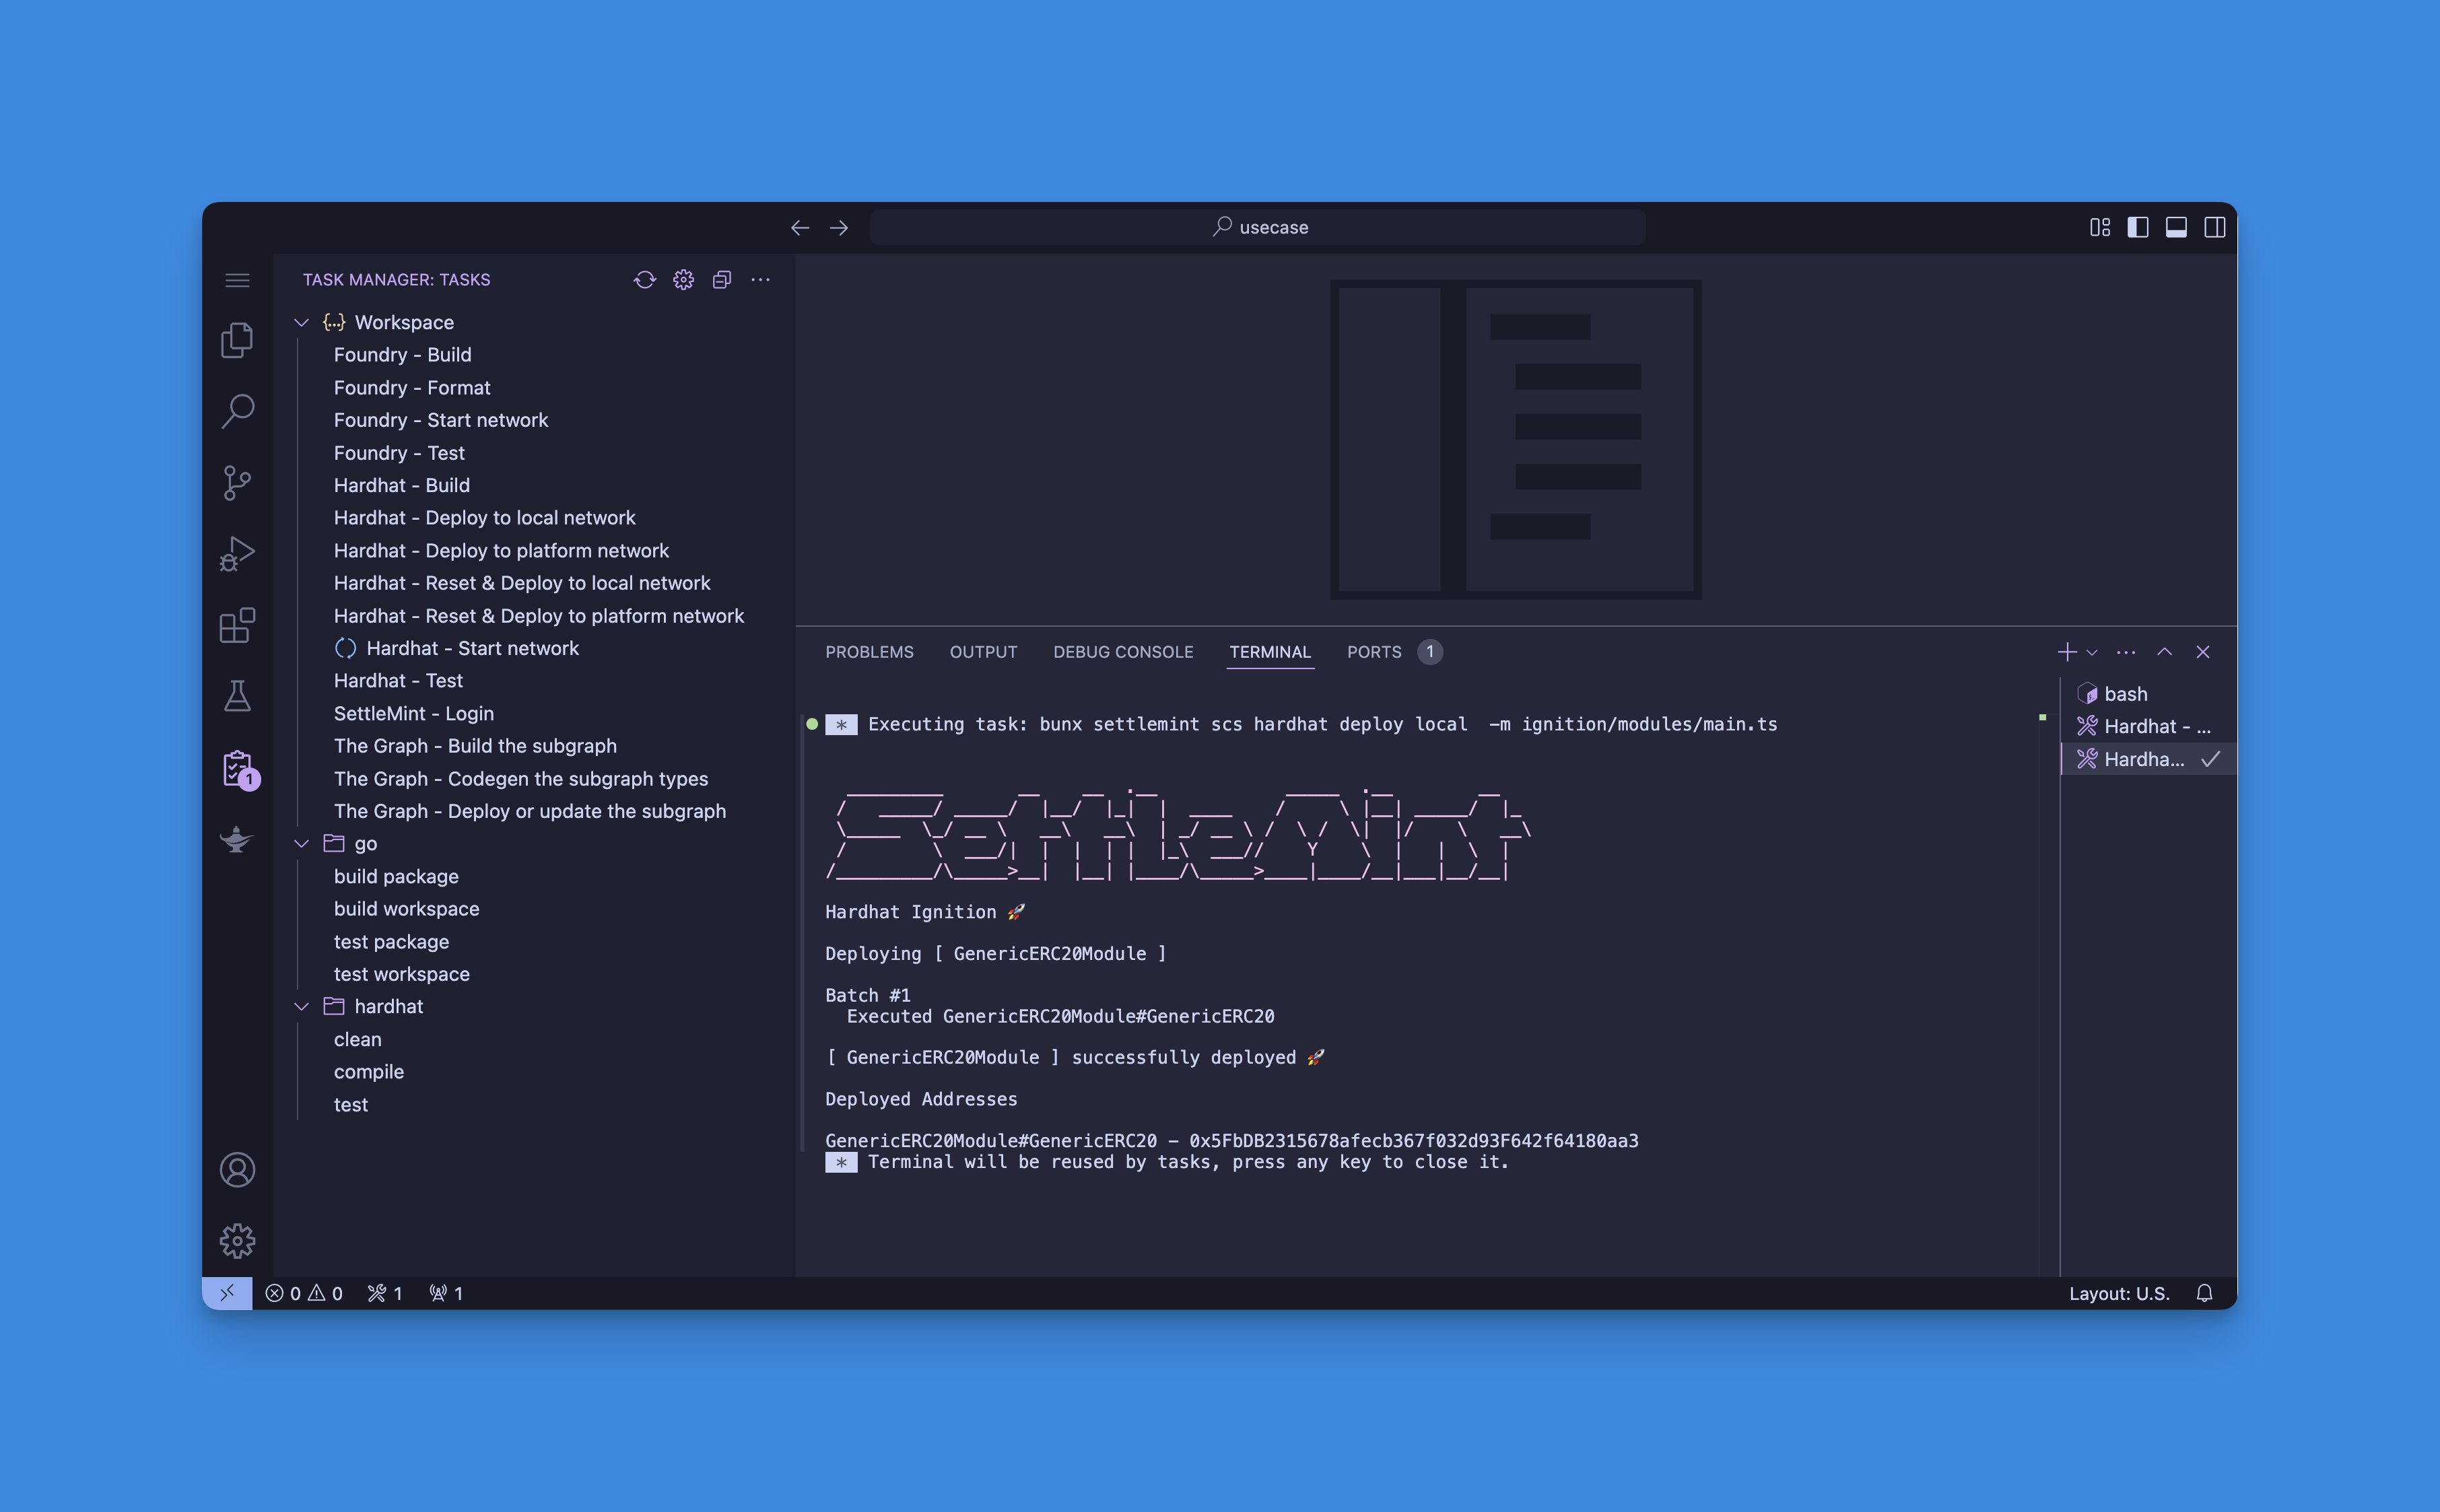Open the Explorer view icon
Image resolution: width=2440 pixels, height=1512 pixels.
237,340
